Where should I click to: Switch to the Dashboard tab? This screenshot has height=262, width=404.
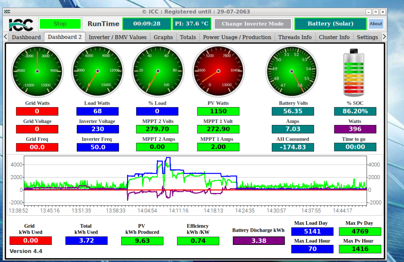click(x=26, y=37)
